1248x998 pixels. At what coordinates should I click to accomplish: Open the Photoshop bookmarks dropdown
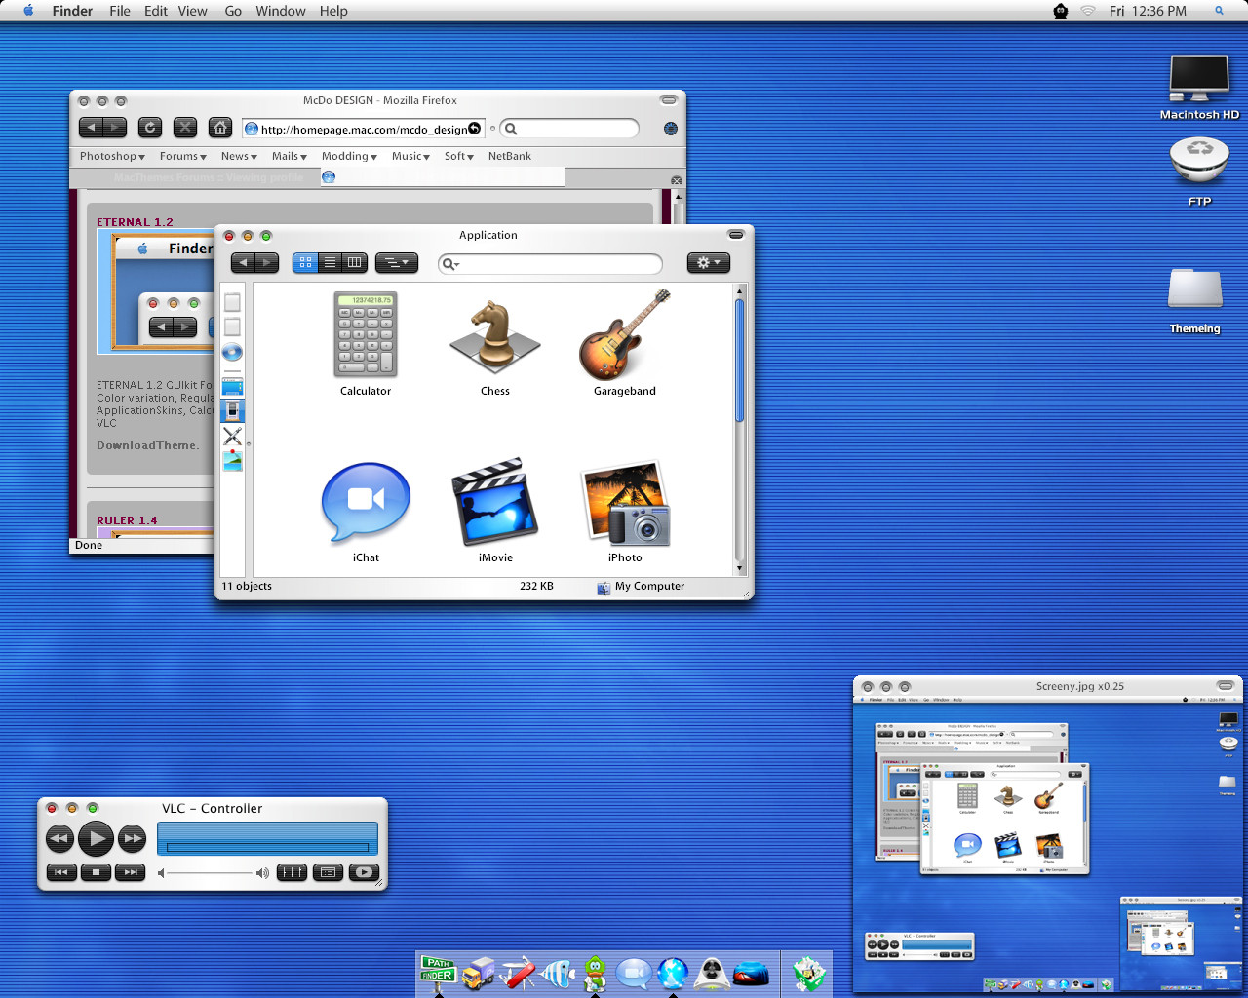112,156
